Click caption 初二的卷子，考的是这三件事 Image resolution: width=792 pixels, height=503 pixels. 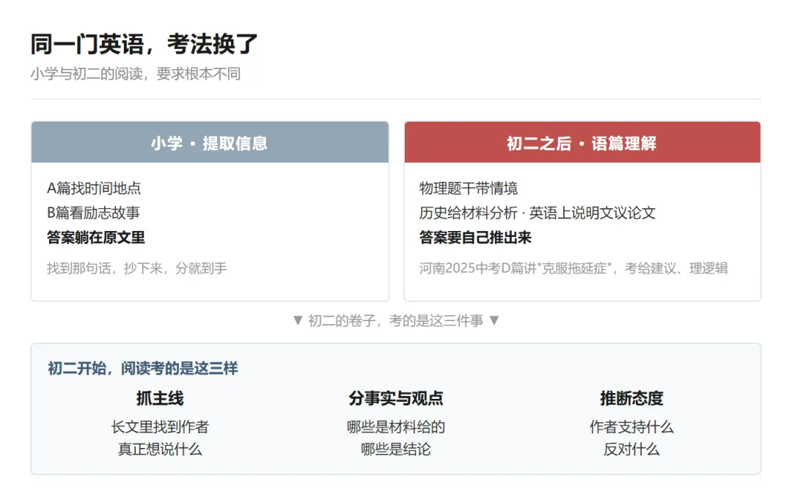(396, 320)
